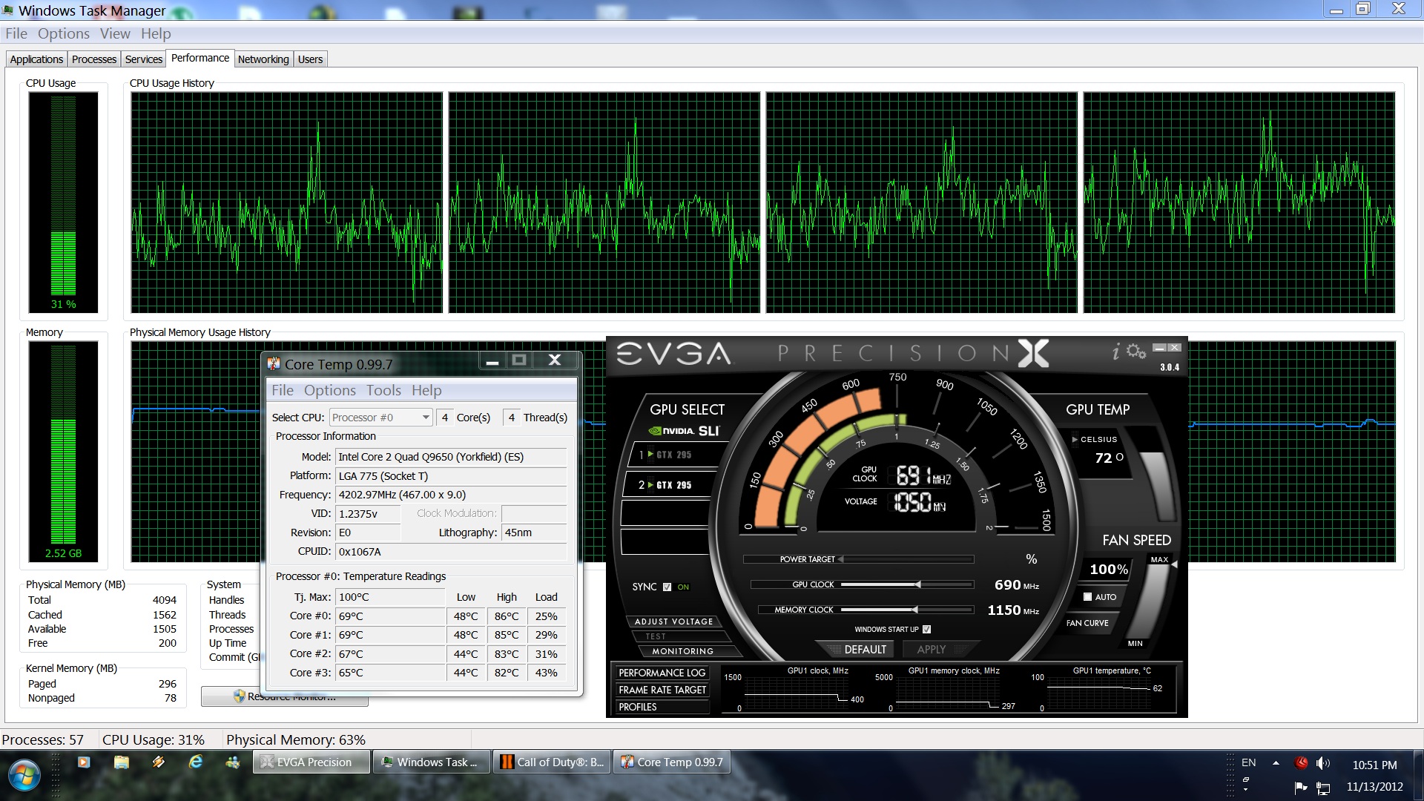Open Internet Explorer from the taskbar

196,762
